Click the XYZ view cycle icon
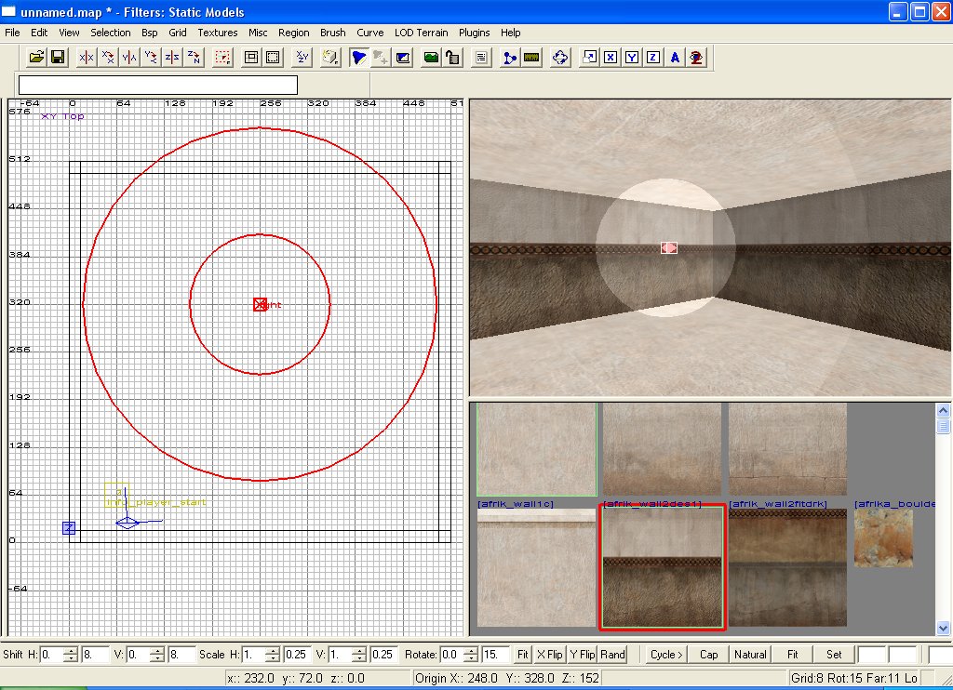Screen dimensions: 953x690 (x=302, y=58)
